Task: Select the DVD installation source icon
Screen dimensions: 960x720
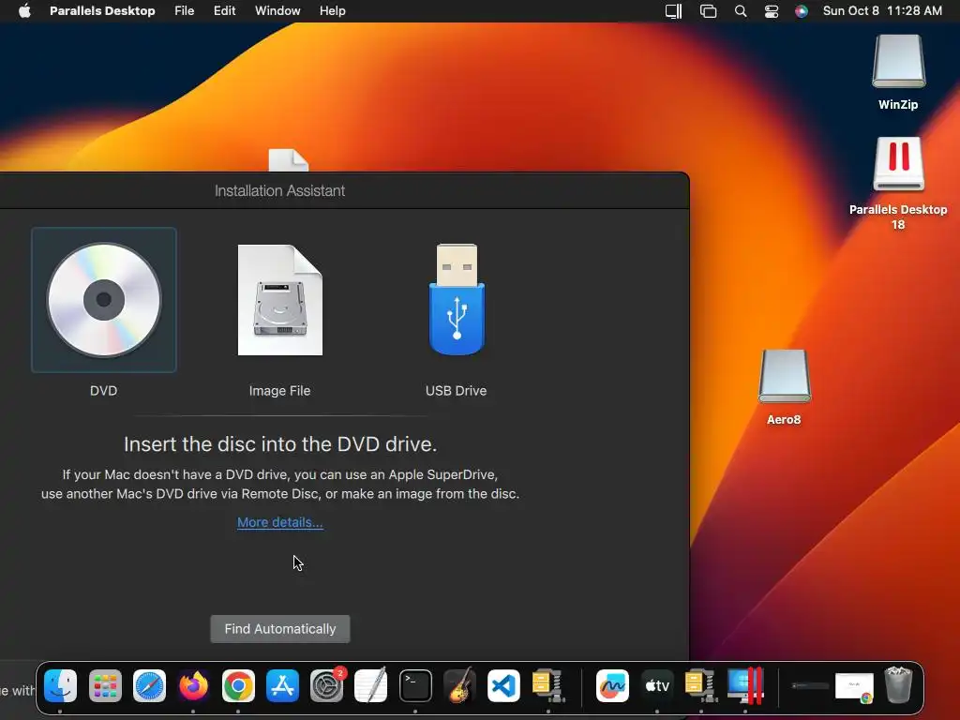Action: [x=104, y=300]
